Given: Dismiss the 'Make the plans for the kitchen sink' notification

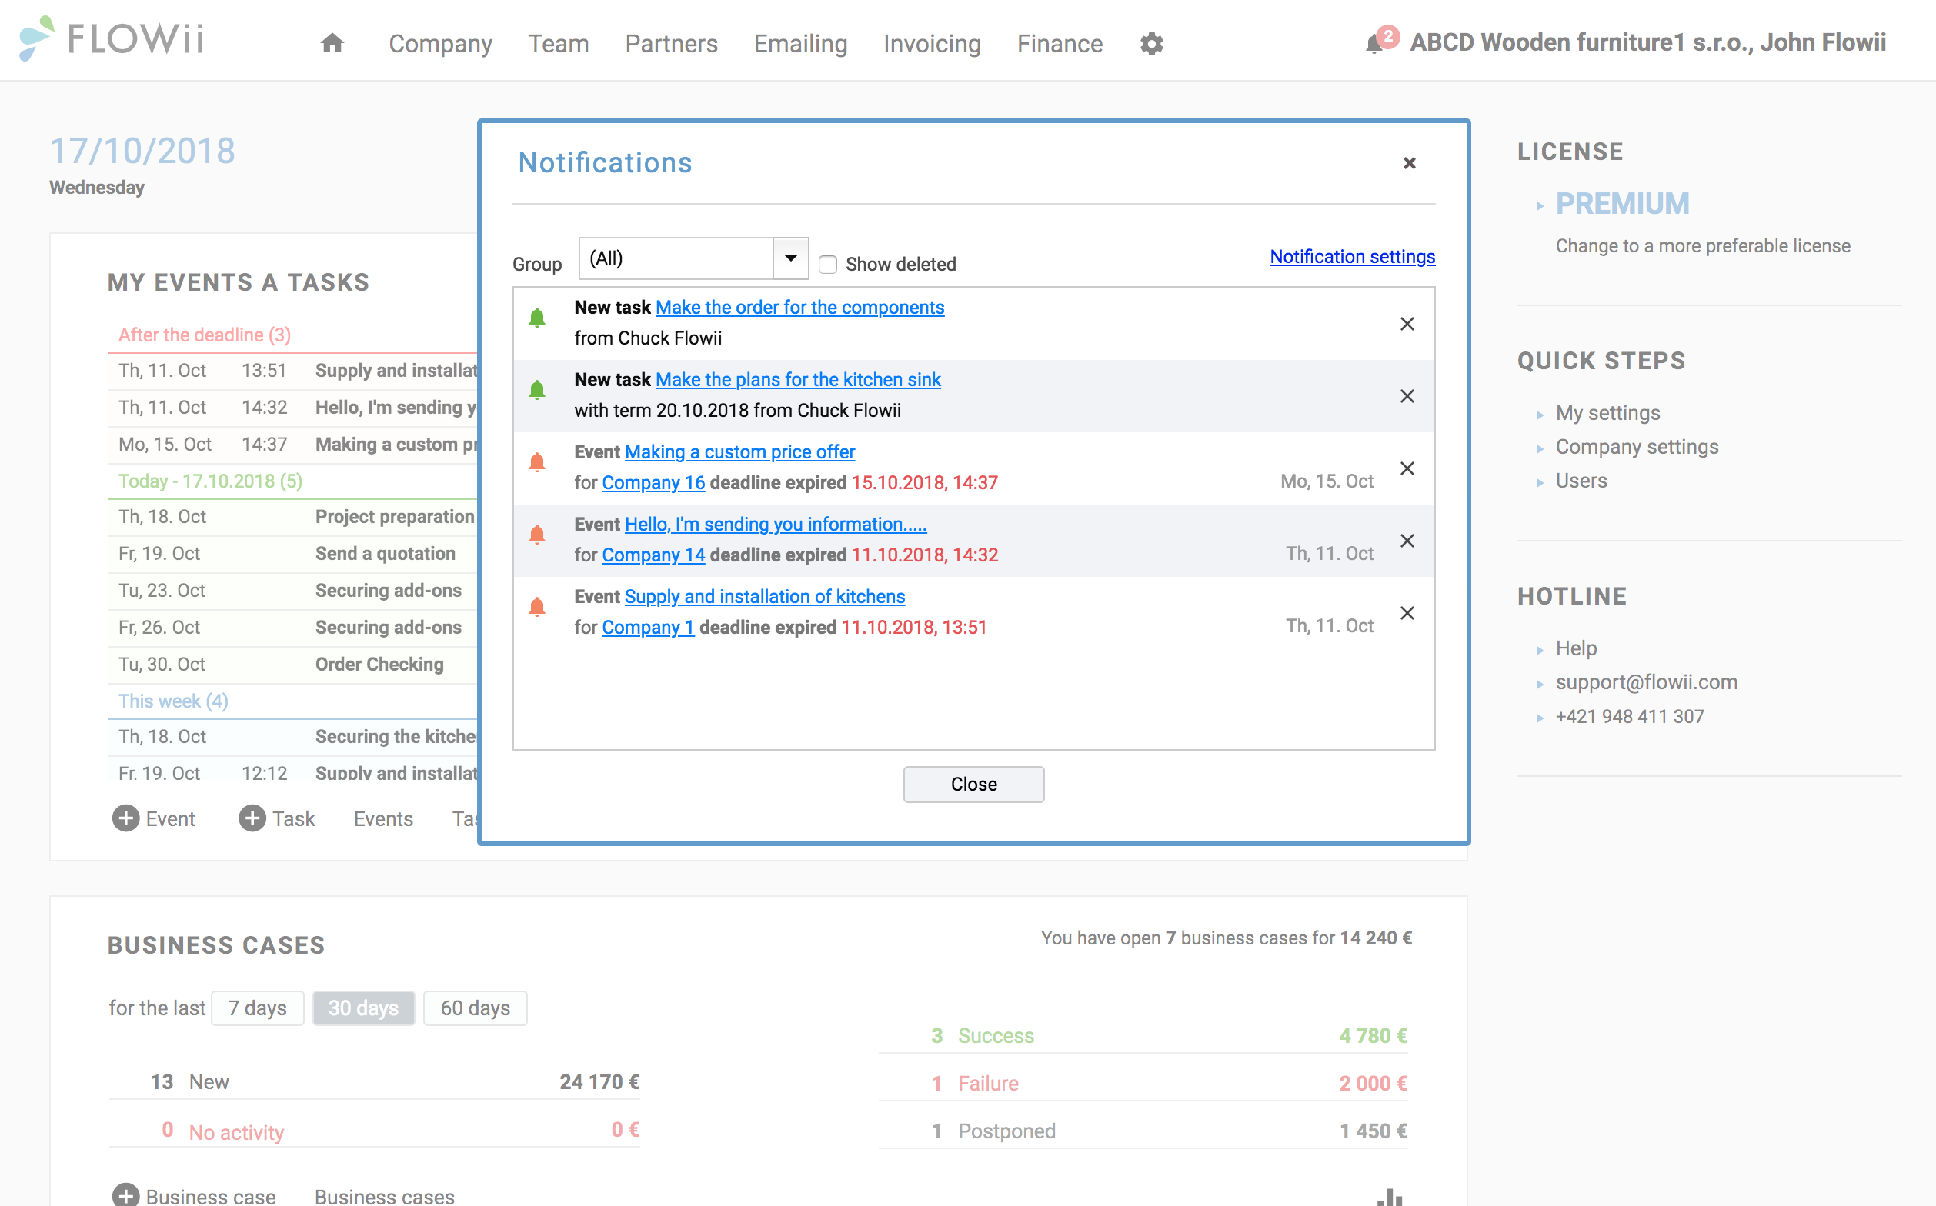Looking at the screenshot, I should pyautogui.click(x=1407, y=396).
